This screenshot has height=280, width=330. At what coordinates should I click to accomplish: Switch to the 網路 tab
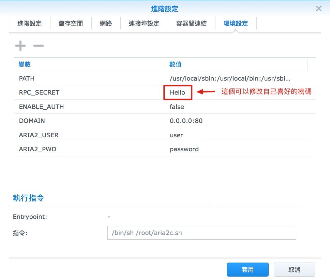(x=106, y=23)
